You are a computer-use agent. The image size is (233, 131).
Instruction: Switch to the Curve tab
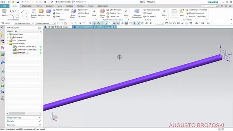click(39, 6)
